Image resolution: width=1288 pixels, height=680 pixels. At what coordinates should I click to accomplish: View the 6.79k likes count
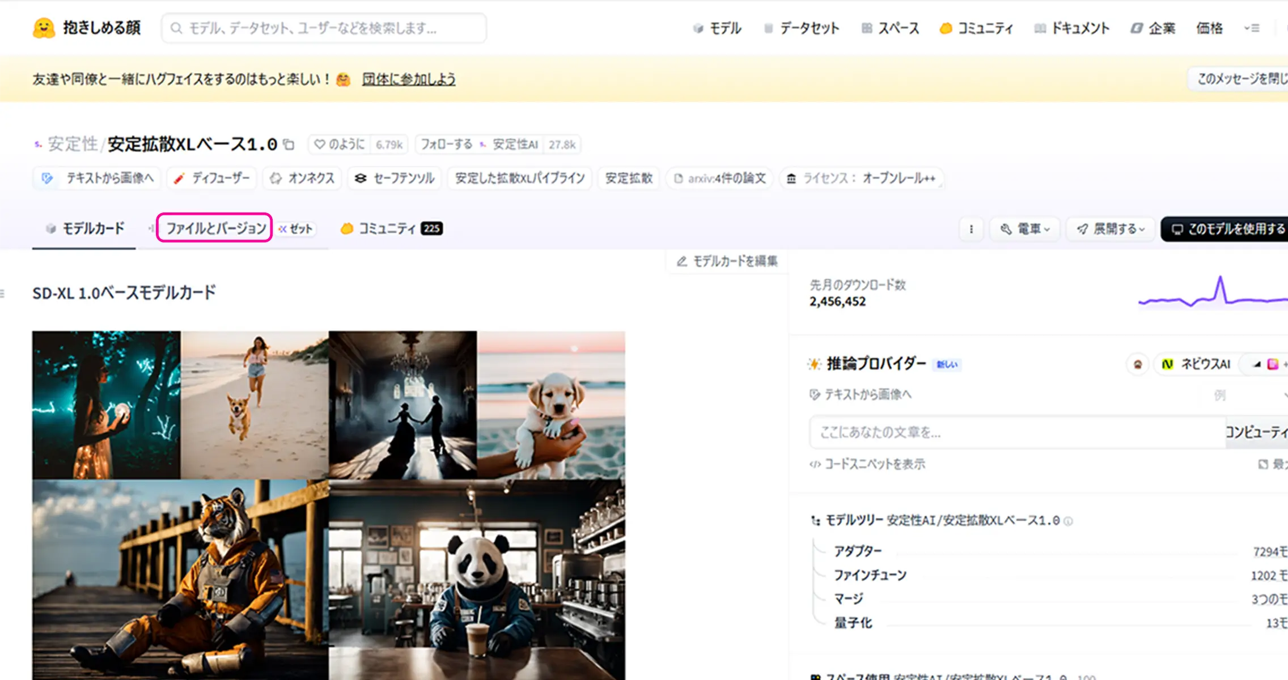click(x=389, y=144)
